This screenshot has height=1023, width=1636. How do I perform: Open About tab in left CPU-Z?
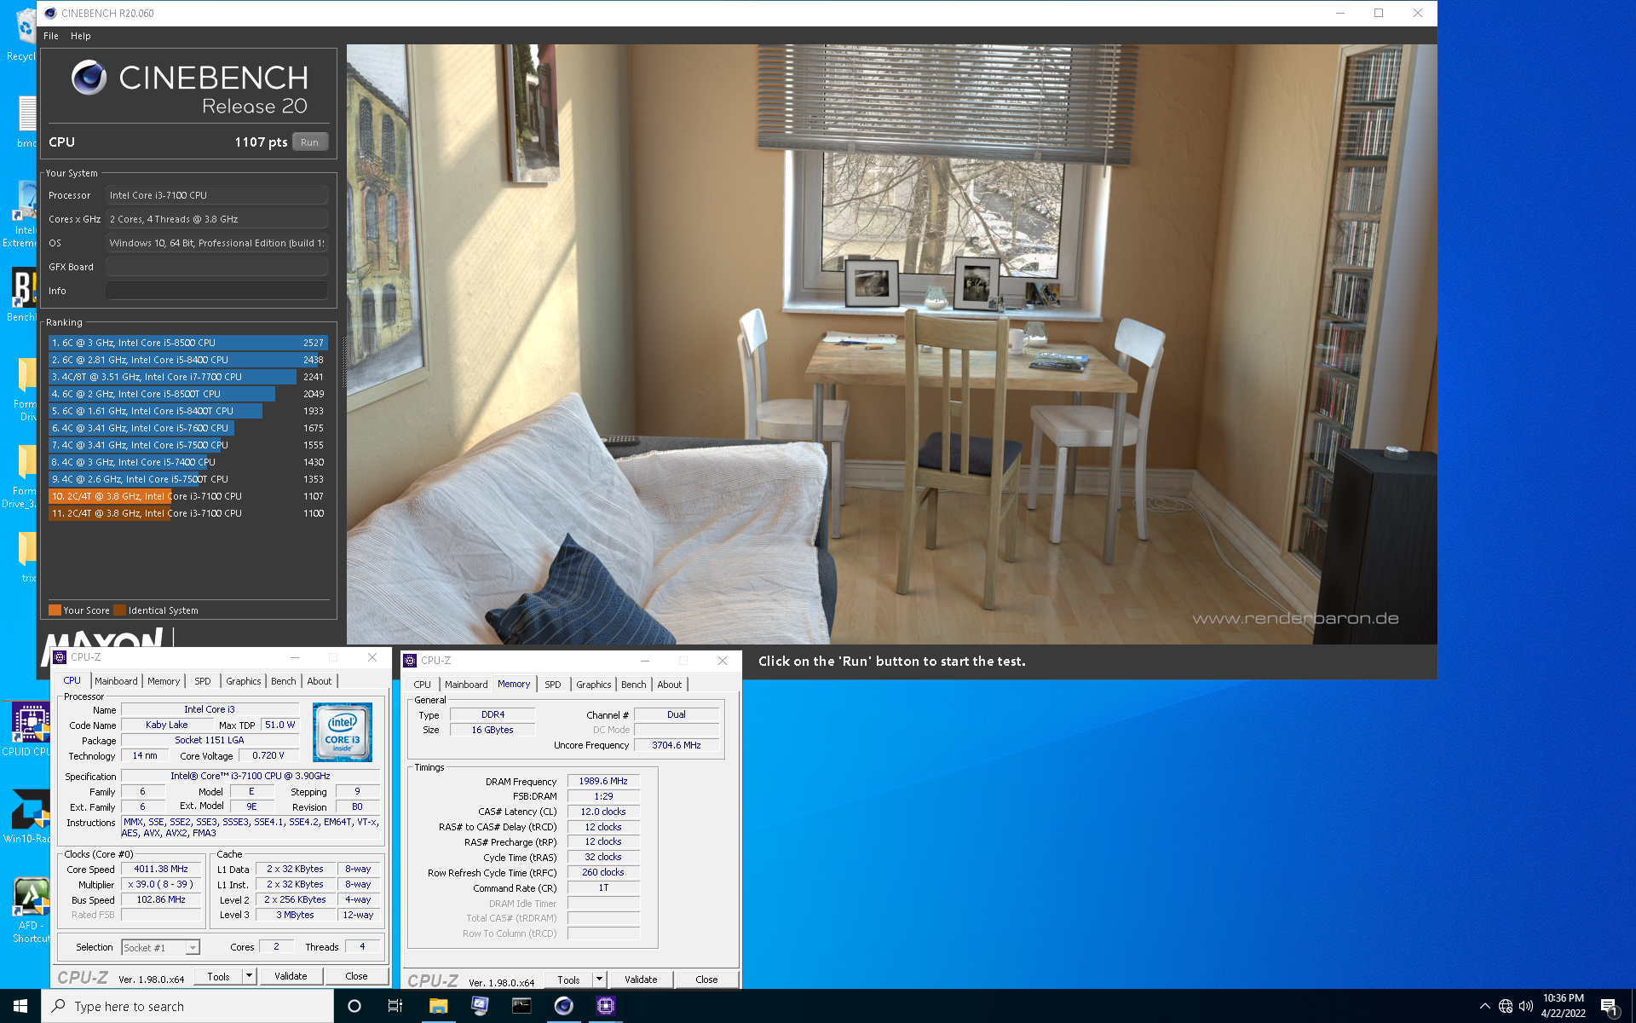click(320, 681)
